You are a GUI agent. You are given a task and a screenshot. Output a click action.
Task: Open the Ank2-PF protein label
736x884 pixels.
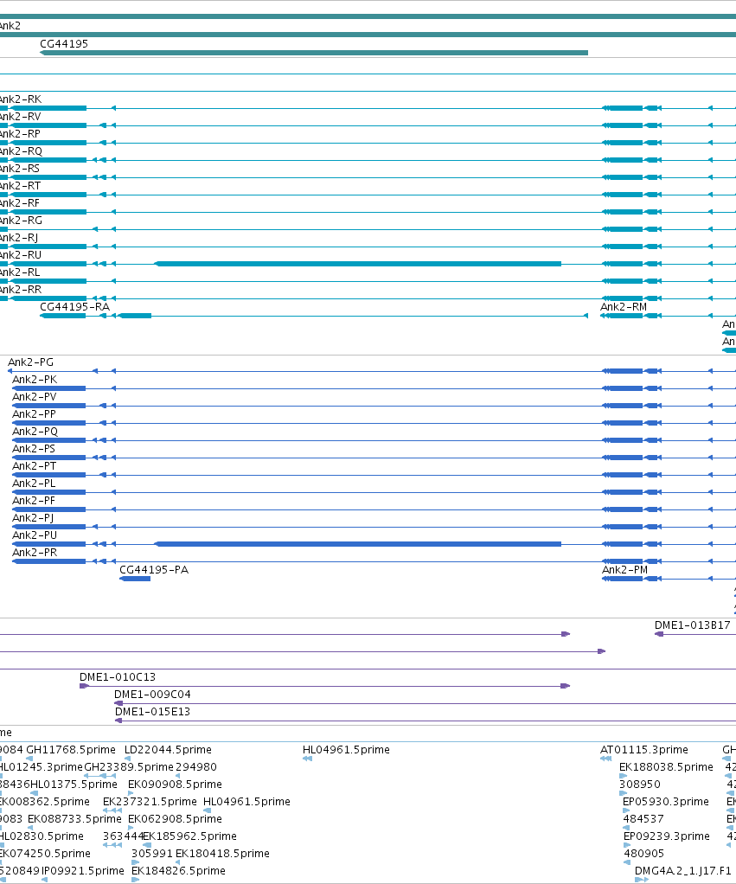pos(34,501)
